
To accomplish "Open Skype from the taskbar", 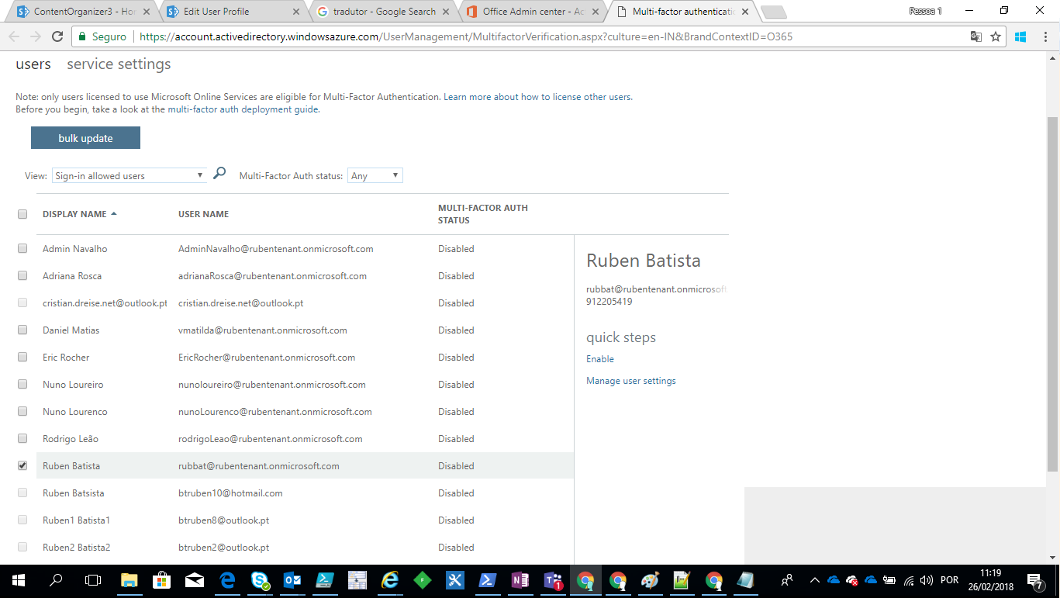I will (x=261, y=579).
